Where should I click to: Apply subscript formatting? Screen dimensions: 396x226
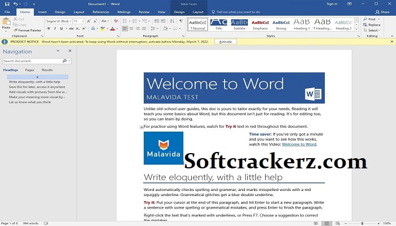78,28
